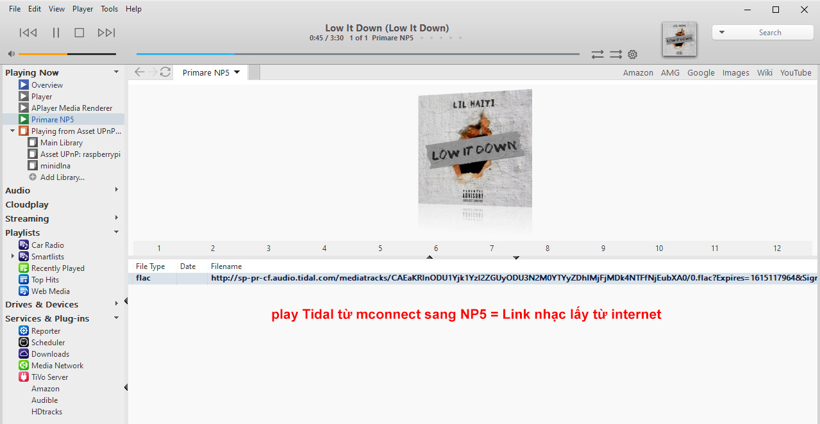
Task: Open the Tools menu
Action: tap(110, 9)
